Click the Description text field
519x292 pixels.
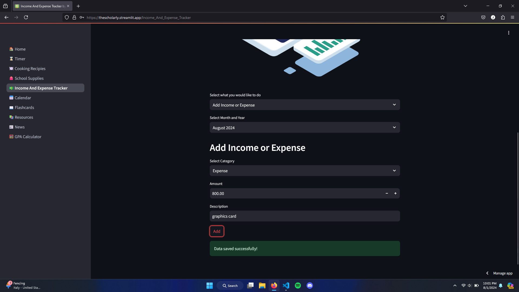(305, 216)
